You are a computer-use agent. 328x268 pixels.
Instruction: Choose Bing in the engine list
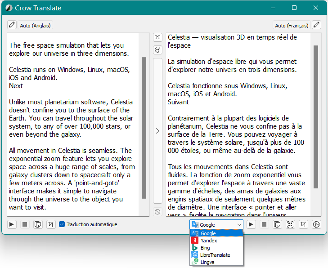[x=216, y=248]
